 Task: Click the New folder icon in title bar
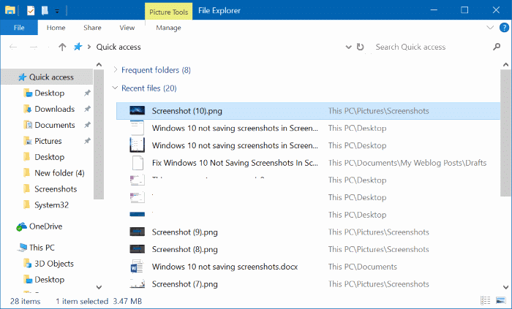(x=45, y=11)
